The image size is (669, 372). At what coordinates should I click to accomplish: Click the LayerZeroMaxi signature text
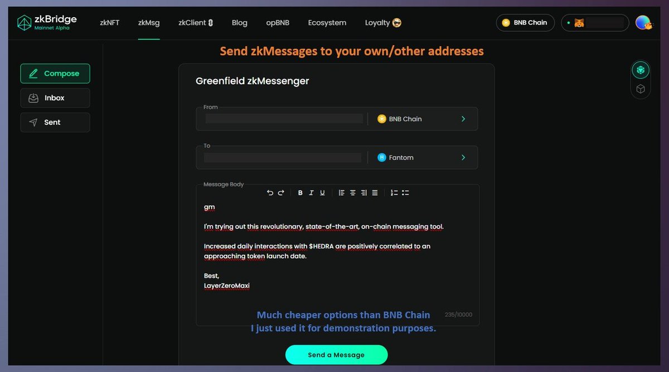[227, 286]
